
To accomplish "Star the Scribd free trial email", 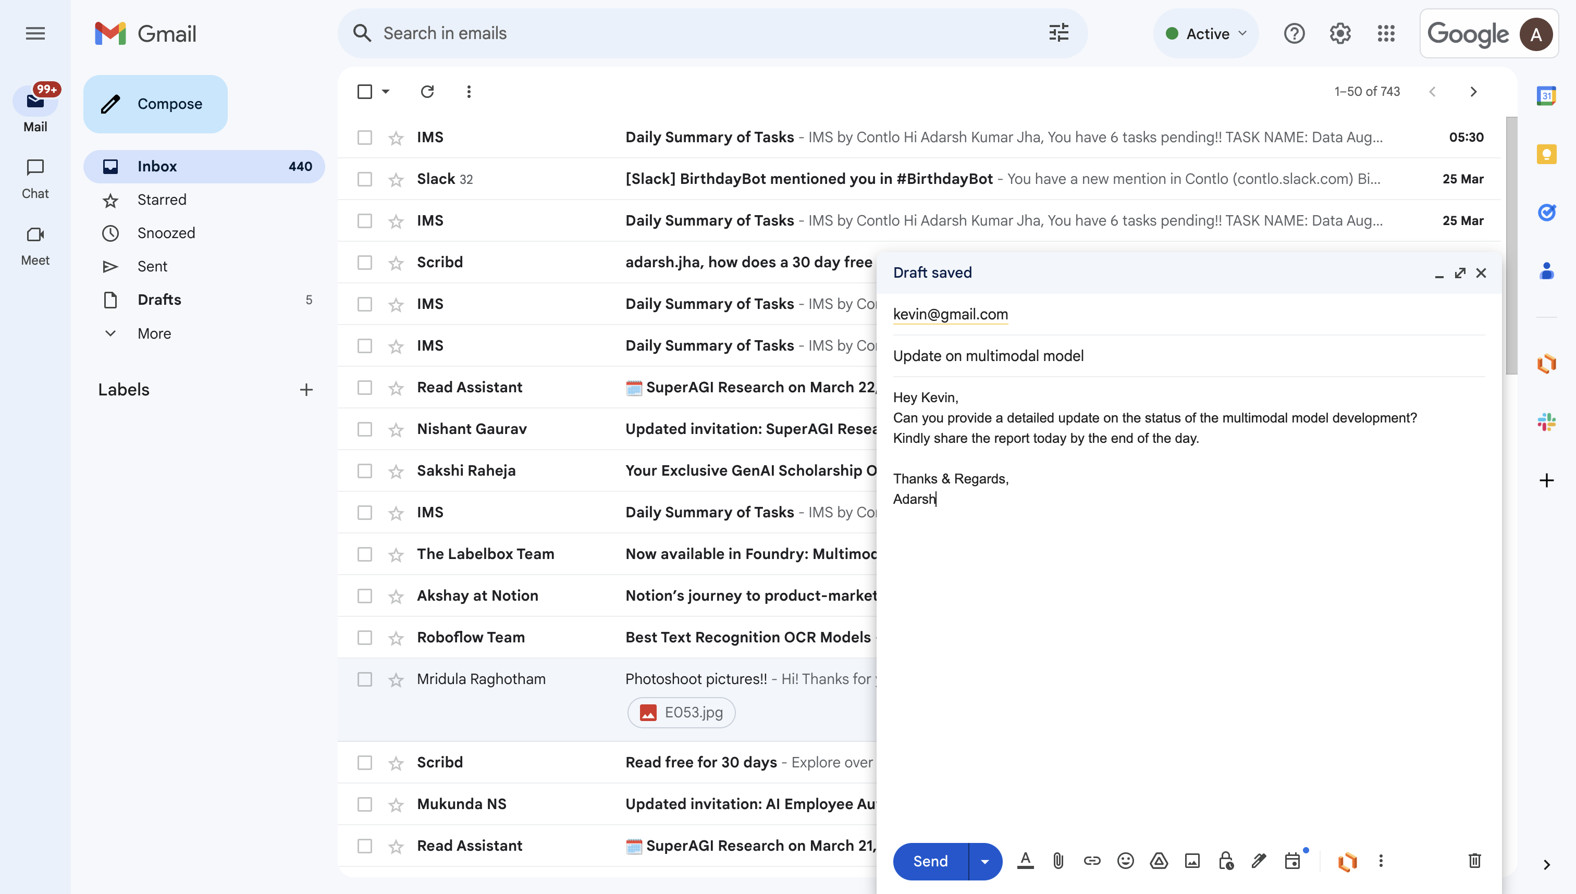I will pyautogui.click(x=396, y=263).
